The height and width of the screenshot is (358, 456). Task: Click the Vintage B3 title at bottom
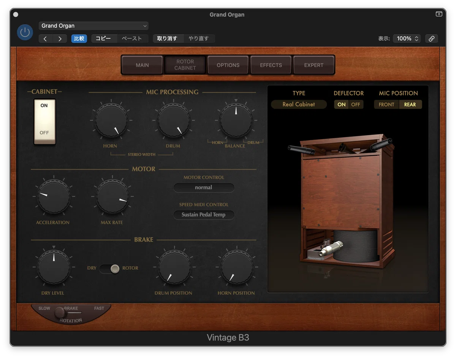point(228,337)
